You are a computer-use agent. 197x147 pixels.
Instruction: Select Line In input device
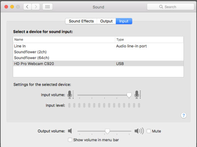(x=98, y=46)
